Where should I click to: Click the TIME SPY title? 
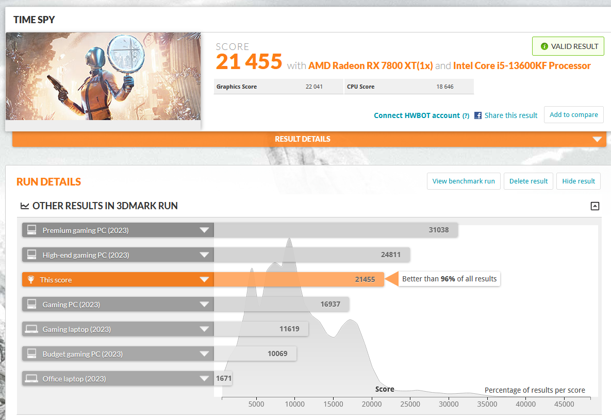tap(34, 20)
